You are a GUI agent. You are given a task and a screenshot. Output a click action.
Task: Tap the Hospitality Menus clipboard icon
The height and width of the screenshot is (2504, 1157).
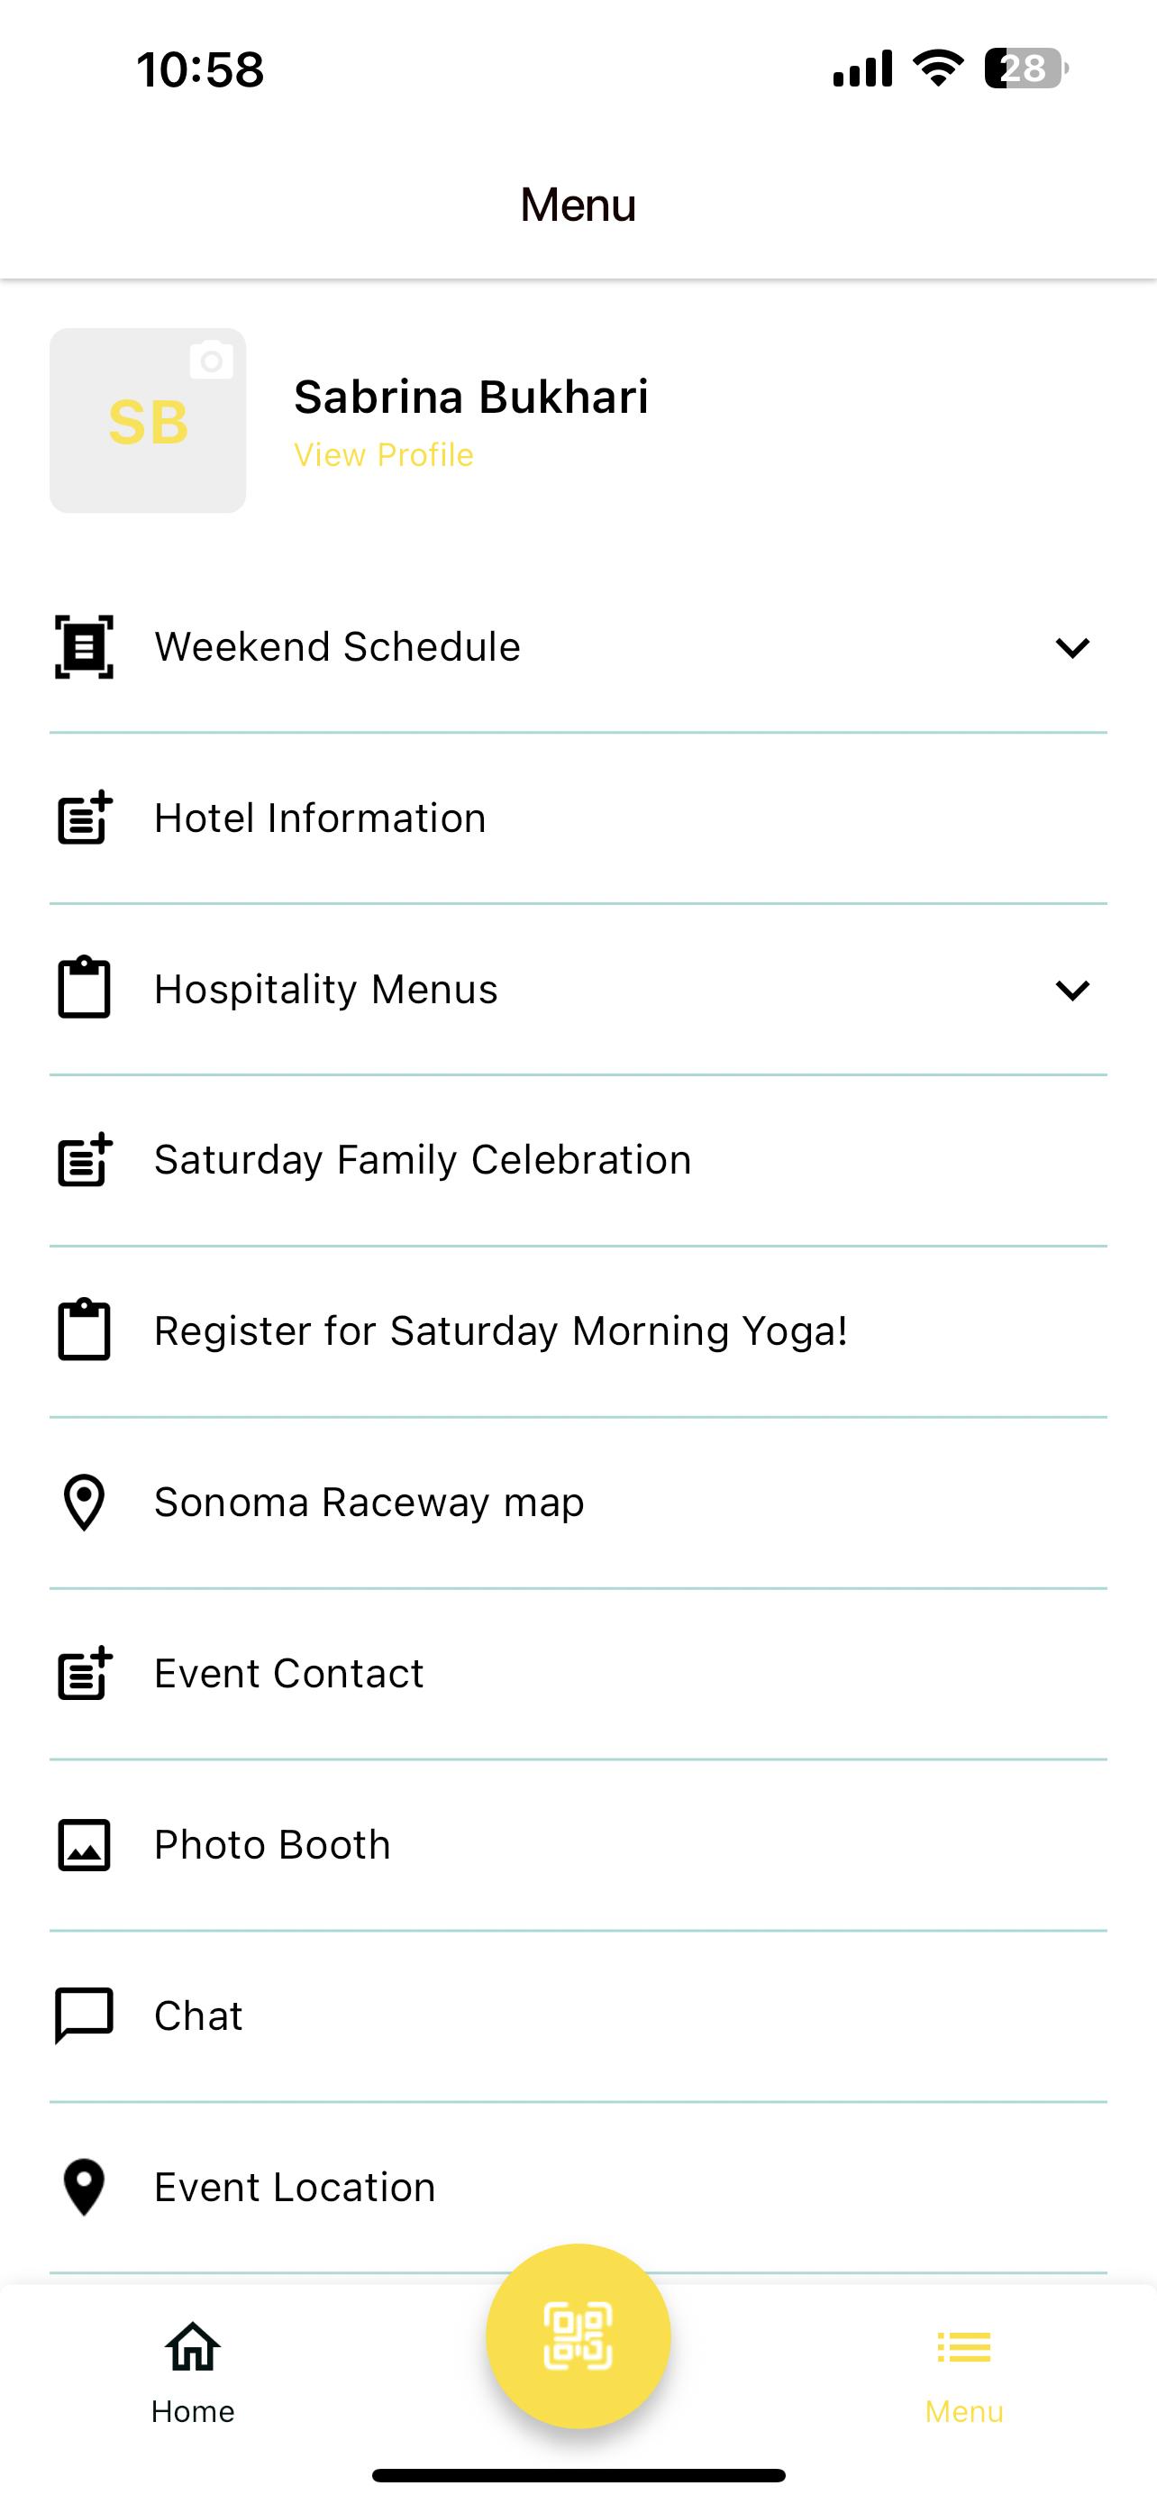pos(84,988)
